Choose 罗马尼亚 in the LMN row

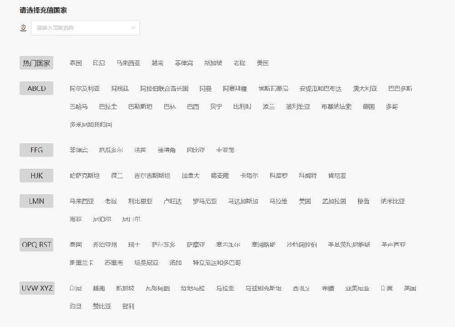(x=205, y=201)
